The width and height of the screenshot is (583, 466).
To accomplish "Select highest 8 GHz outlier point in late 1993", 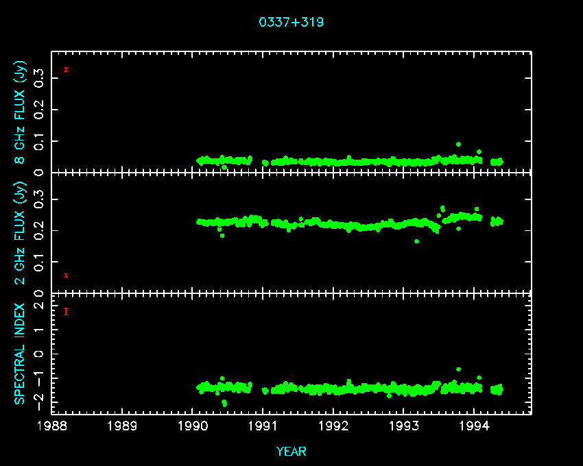I will coord(458,145).
